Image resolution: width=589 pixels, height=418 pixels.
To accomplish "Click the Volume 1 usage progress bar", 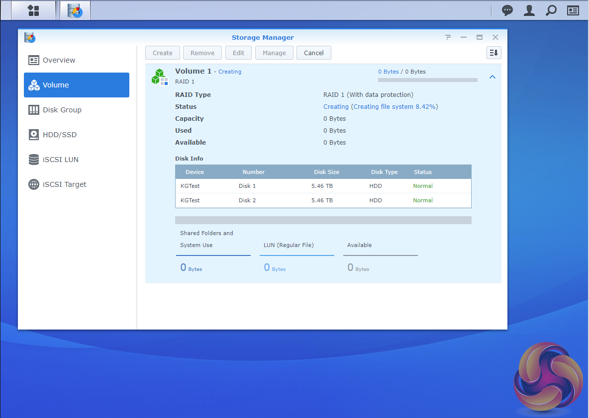I will coord(427,80).
